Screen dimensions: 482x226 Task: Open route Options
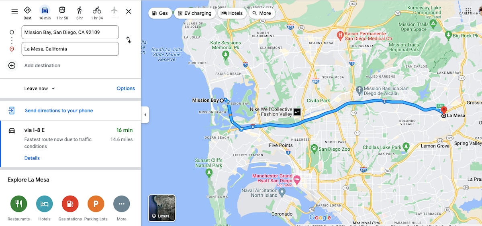pos(126,89)
